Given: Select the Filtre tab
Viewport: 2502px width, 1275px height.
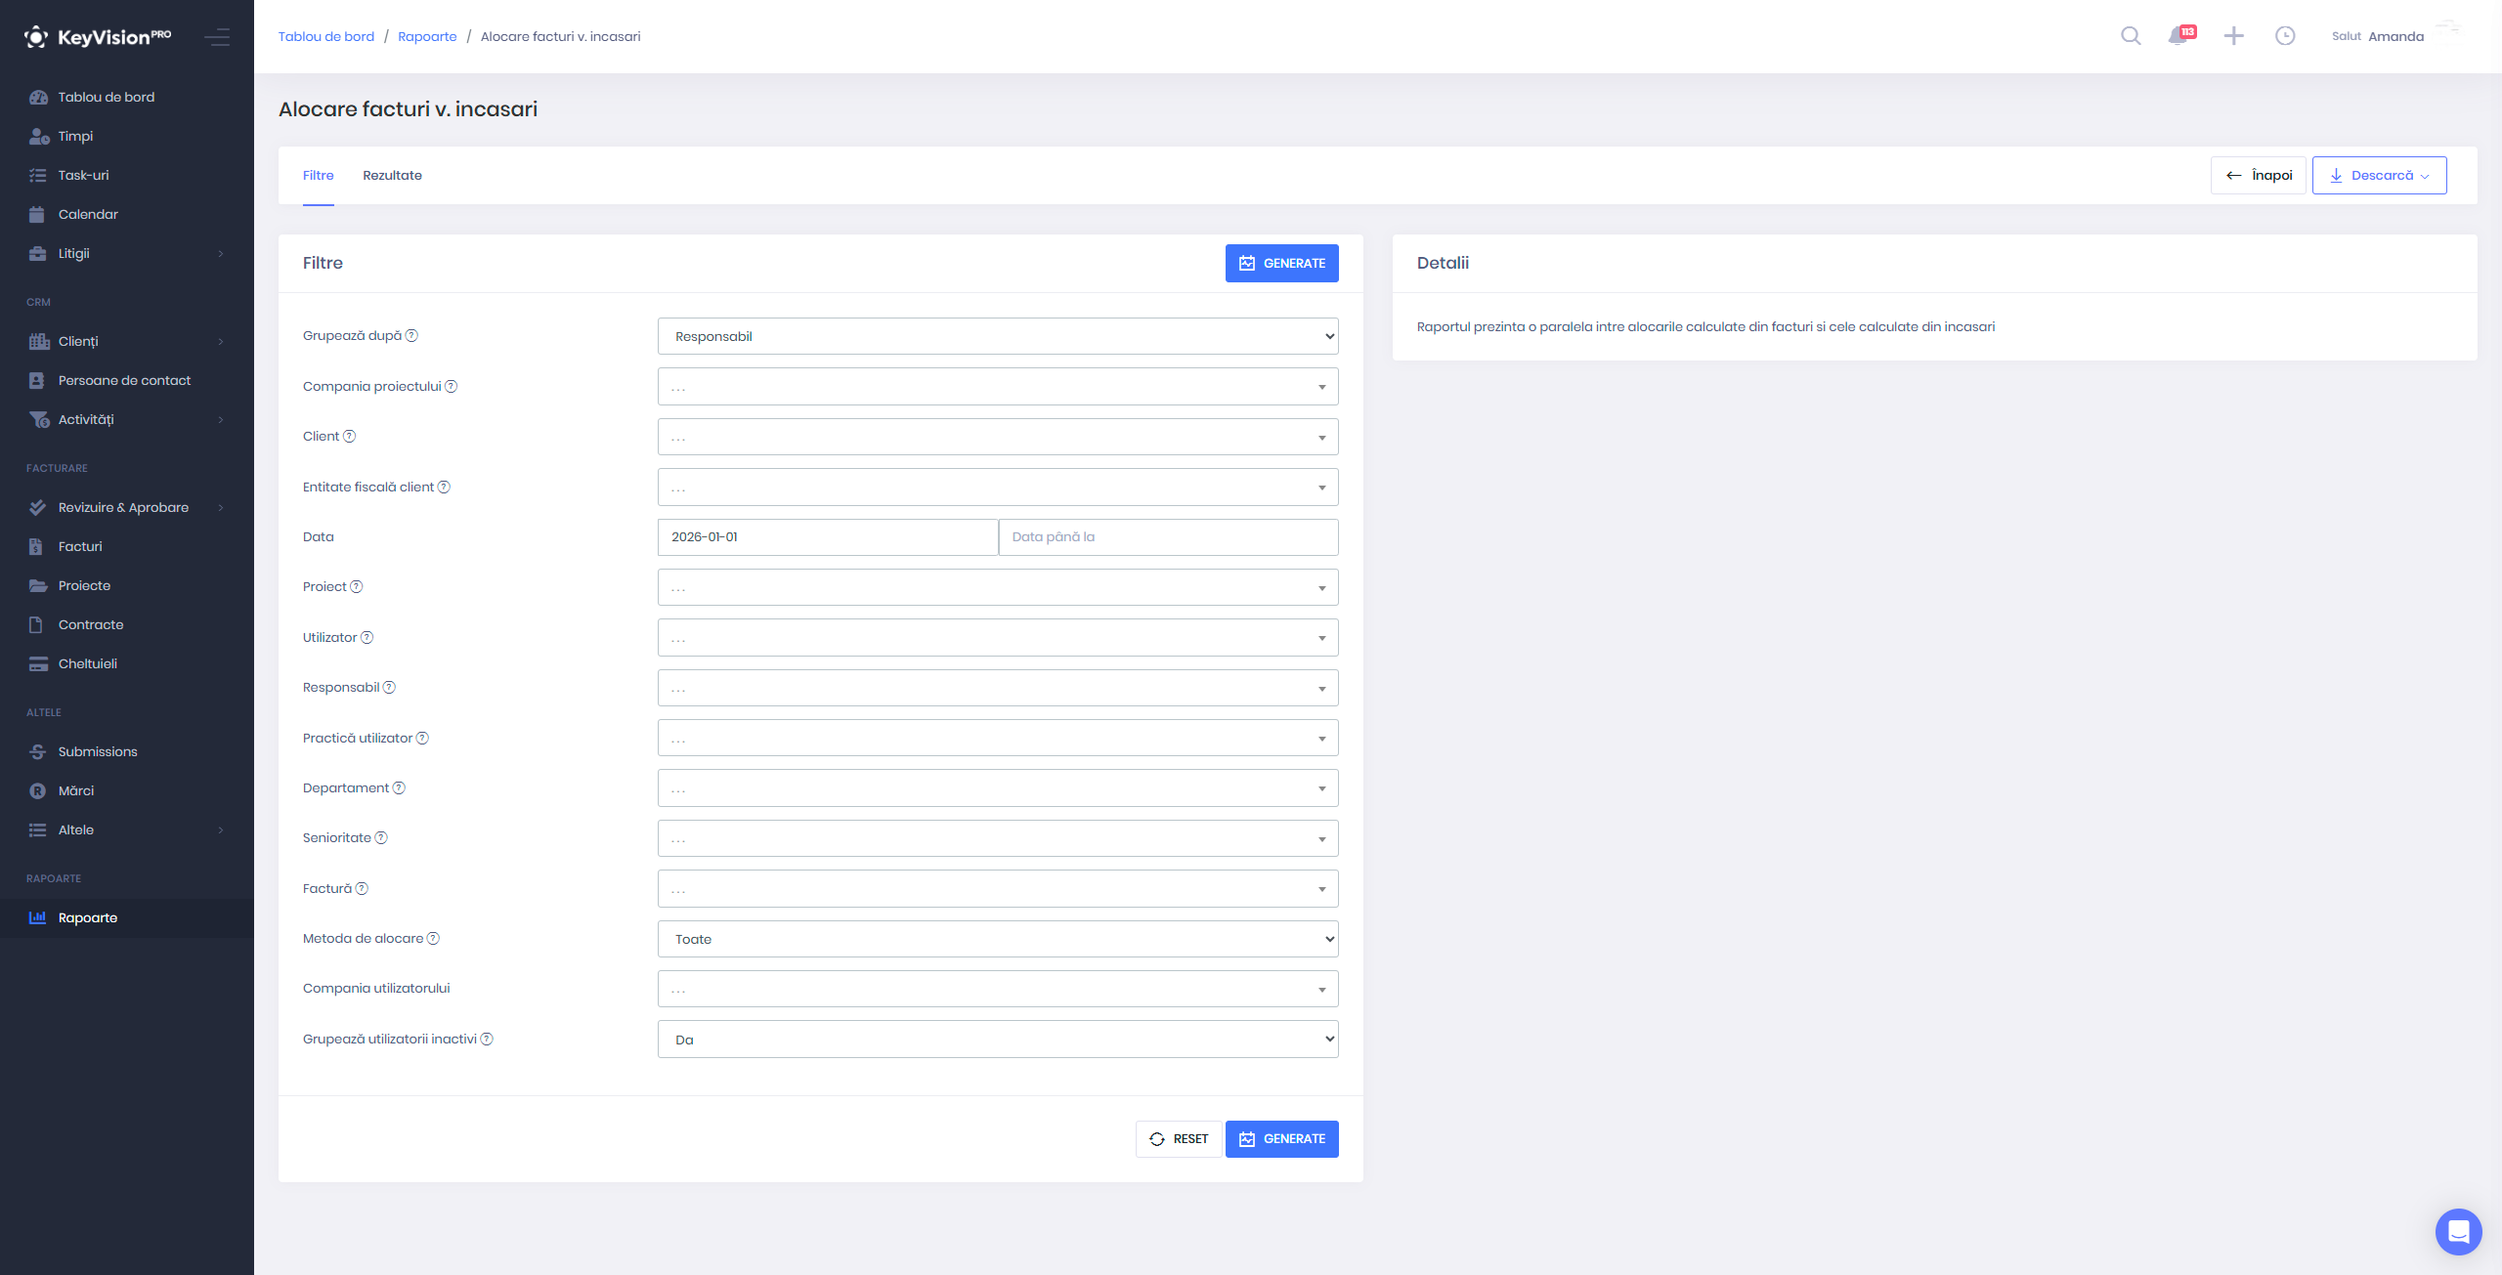Looking at the screenshot, I should [318, 175].
